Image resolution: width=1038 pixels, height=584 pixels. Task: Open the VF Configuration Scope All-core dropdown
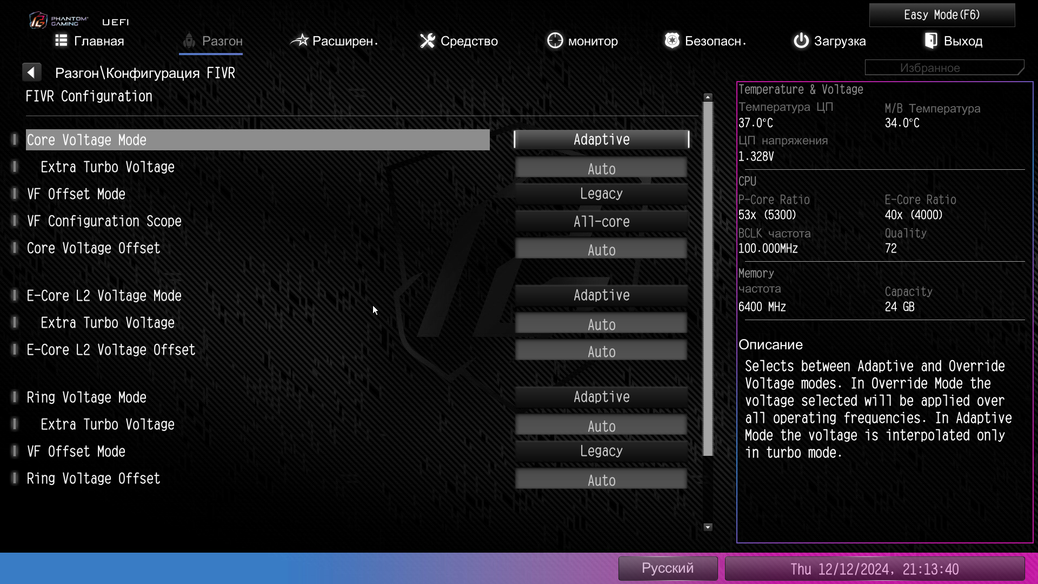pos(601,221)
